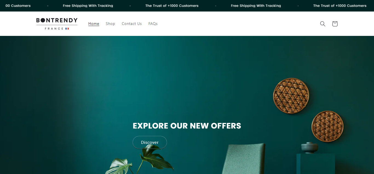Click the Discover button

[x=150, y=142]
